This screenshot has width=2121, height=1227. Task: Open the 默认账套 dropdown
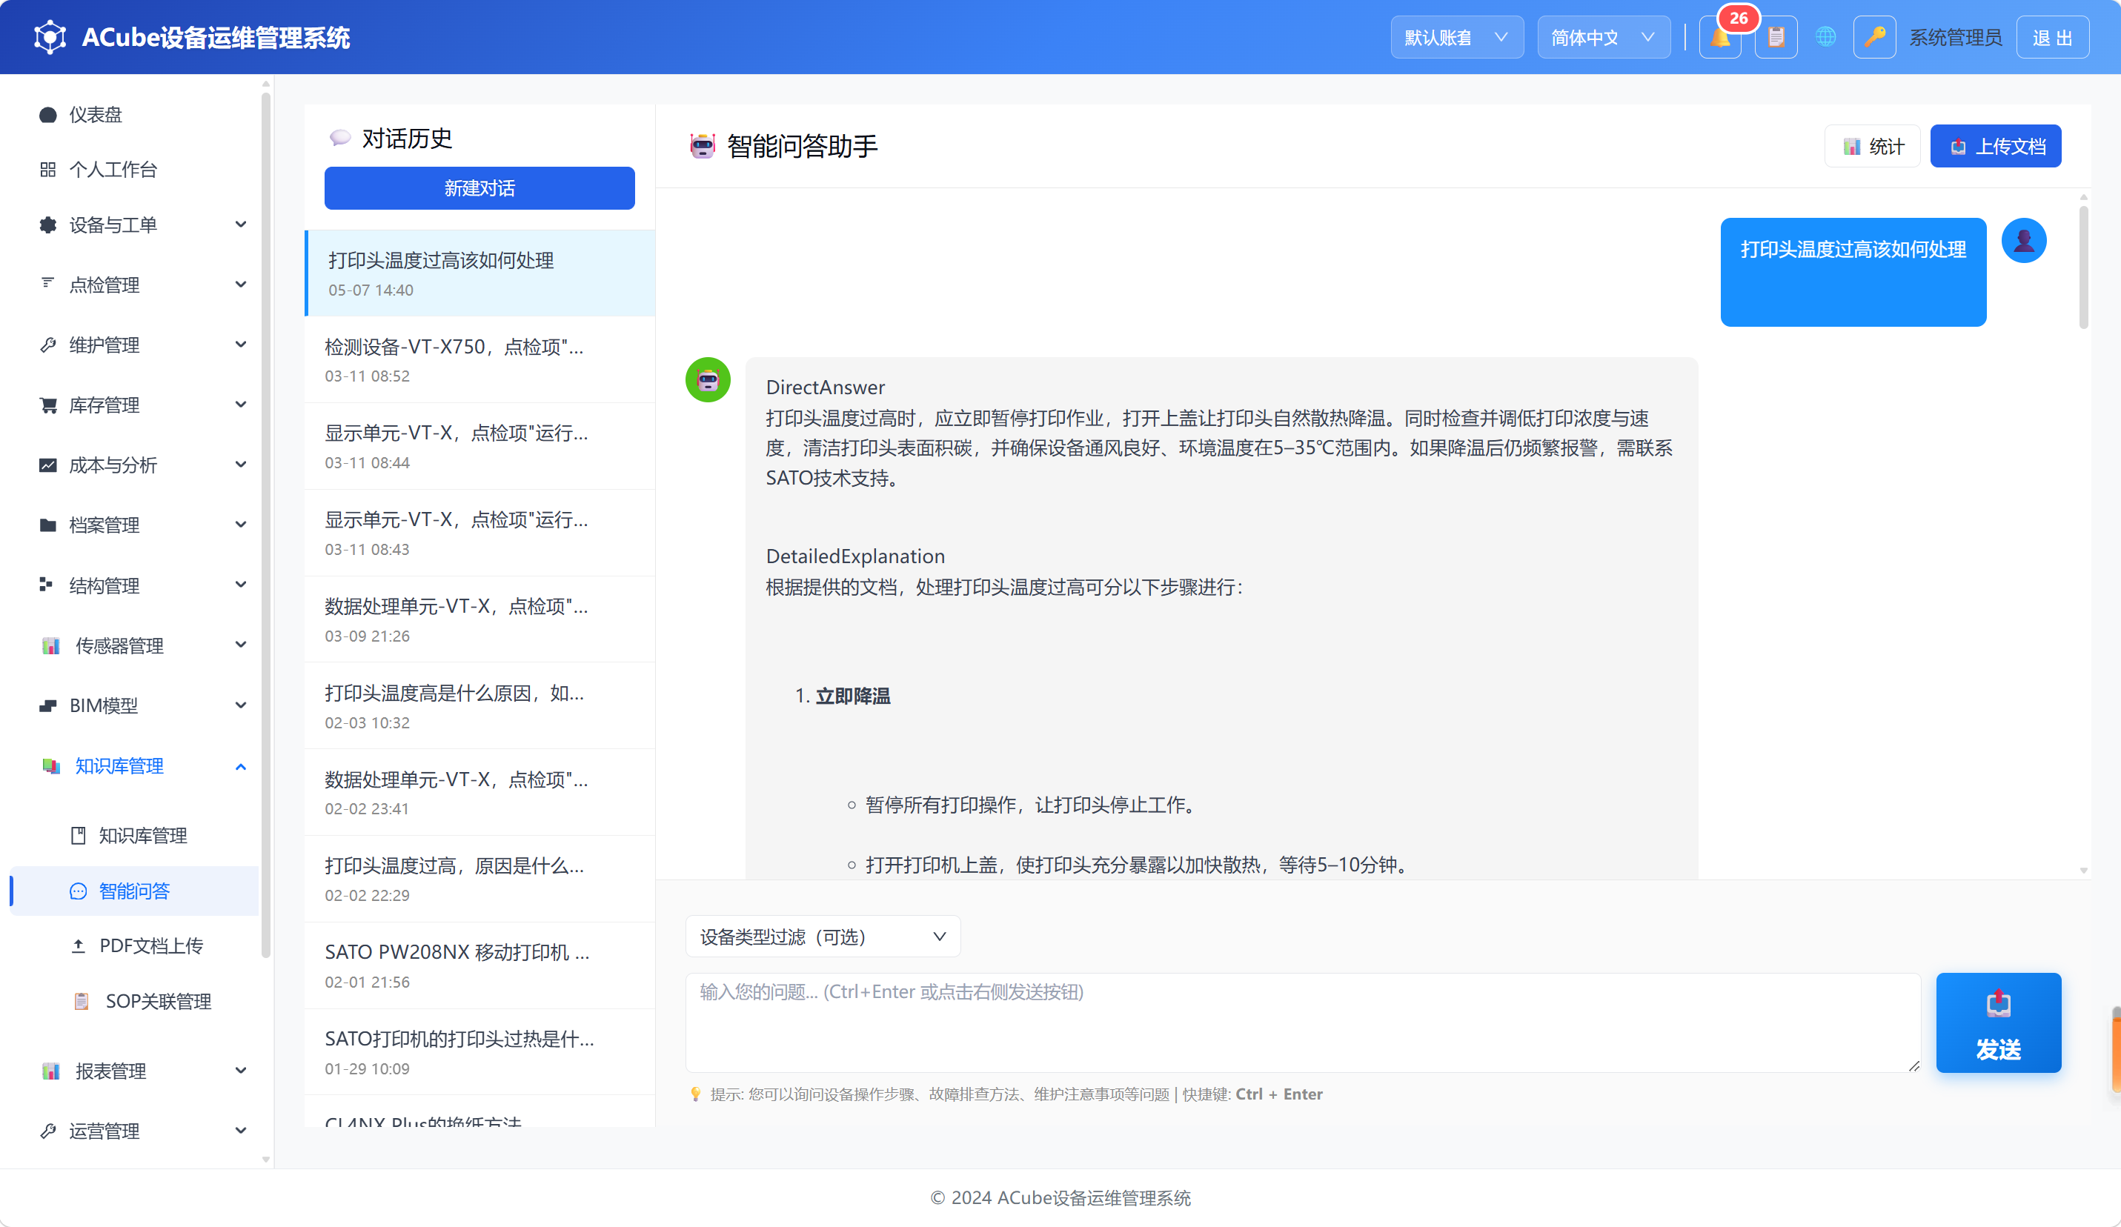pos(1456,37)
